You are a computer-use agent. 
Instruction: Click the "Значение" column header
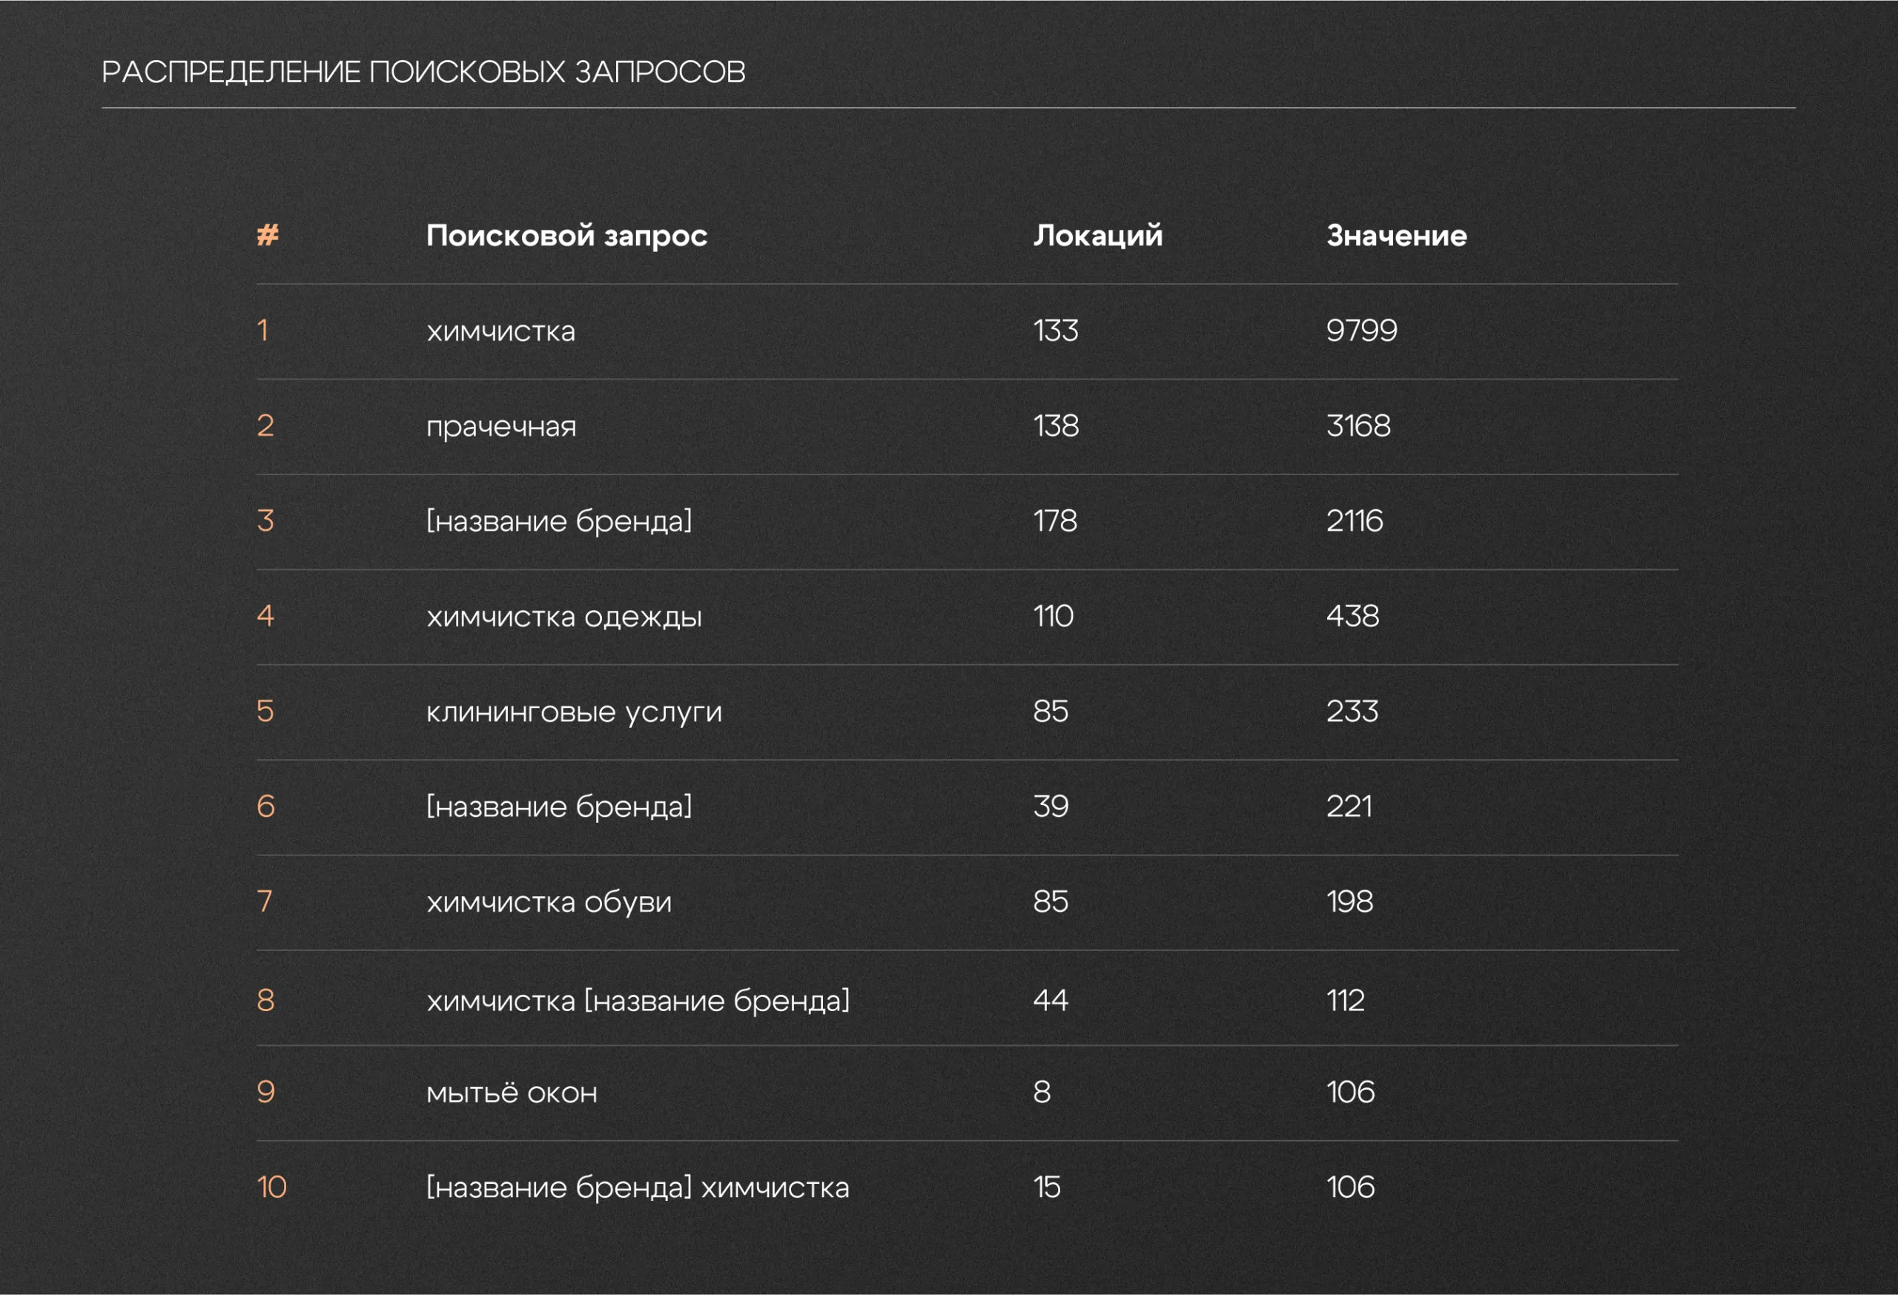pos(1397,235)
